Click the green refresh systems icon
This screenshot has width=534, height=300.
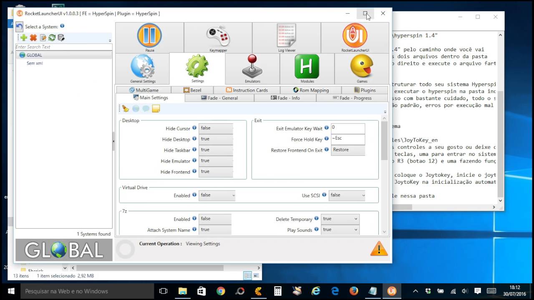[52, 38]
